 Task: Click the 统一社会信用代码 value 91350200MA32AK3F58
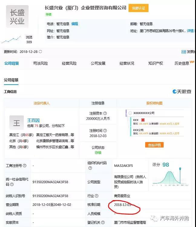(50, 182)
